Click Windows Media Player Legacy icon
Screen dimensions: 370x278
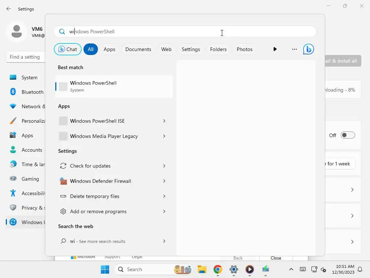(x=63, y=136)
